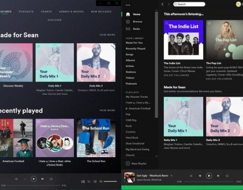This screenshot has width=243, height=190.
Task: Open Artists in Your Library
Action: click(x=130, y=66)
